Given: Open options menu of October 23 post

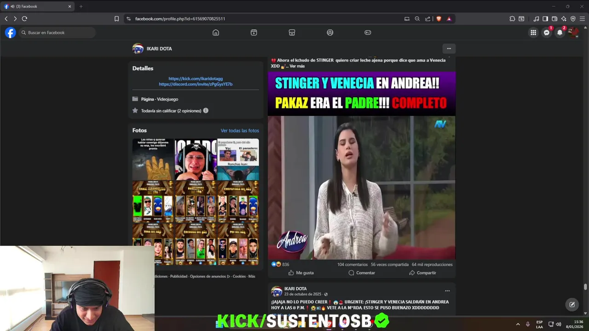Looking at the screenshot, I should pos(447,291).
